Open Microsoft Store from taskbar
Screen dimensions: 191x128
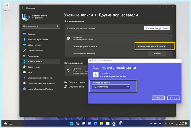108,123
